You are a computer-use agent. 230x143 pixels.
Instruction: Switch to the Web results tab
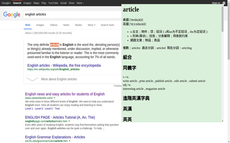[28, 25]
